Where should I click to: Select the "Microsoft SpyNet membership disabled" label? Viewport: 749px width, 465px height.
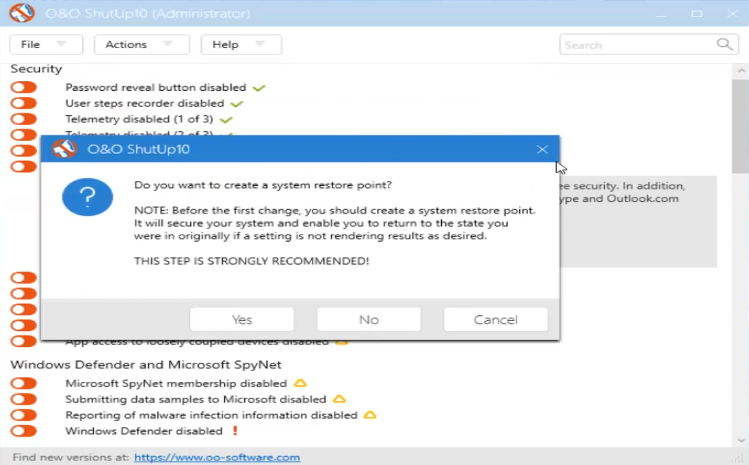176,383
